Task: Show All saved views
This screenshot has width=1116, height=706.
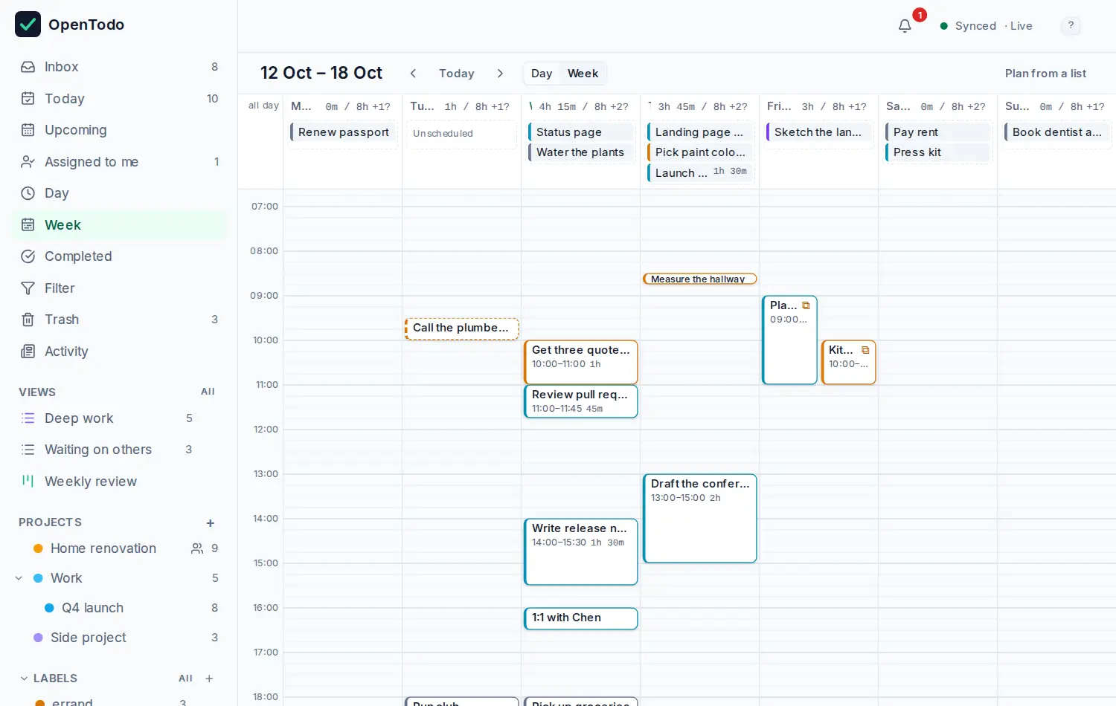Action: click(208, 392)
